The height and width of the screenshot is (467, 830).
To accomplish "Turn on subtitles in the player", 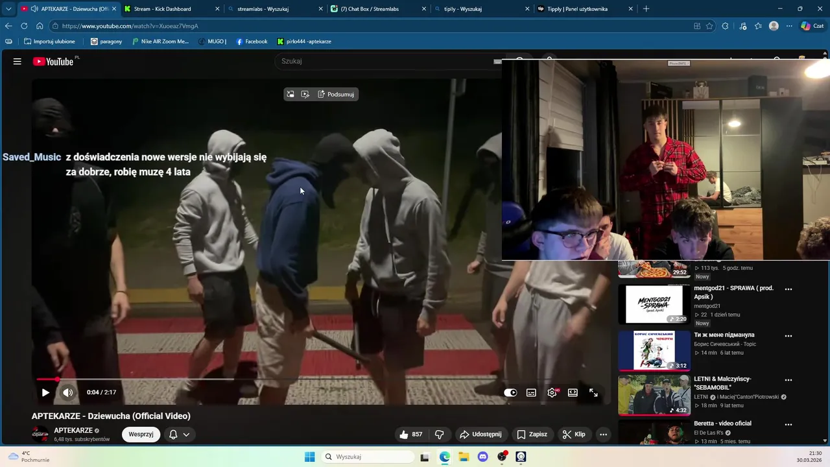I will 531,392.
